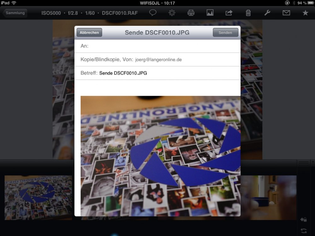Tap the printer icon to print photo

(x=191, y=13)
